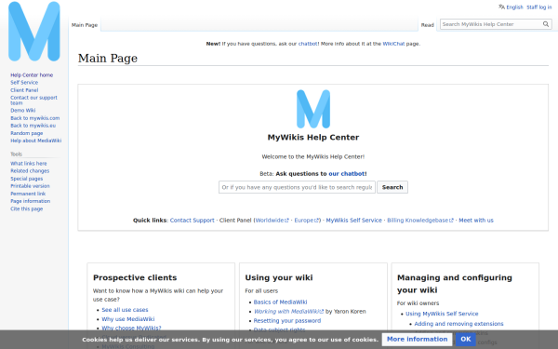558x349 pixels.
Task: Open the Demo Wiki link
Action: click(22, 111)
